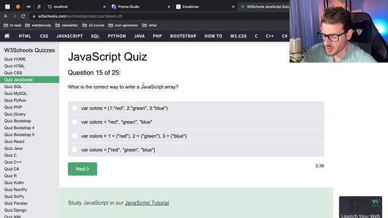Open Quiz Java in the sidebar
The width and height of the screenshot is (388, 218).
click(13, 148)
